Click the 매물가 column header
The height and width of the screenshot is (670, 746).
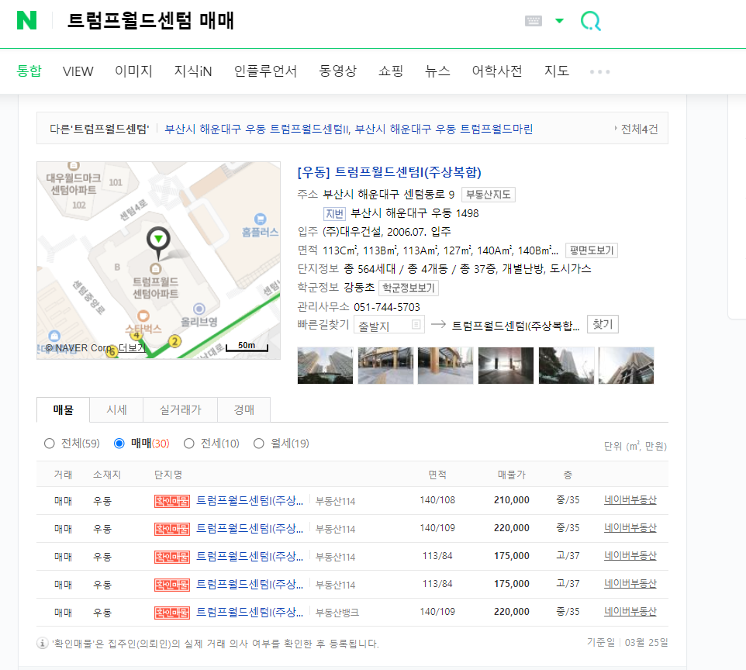[x=512, y=475]
